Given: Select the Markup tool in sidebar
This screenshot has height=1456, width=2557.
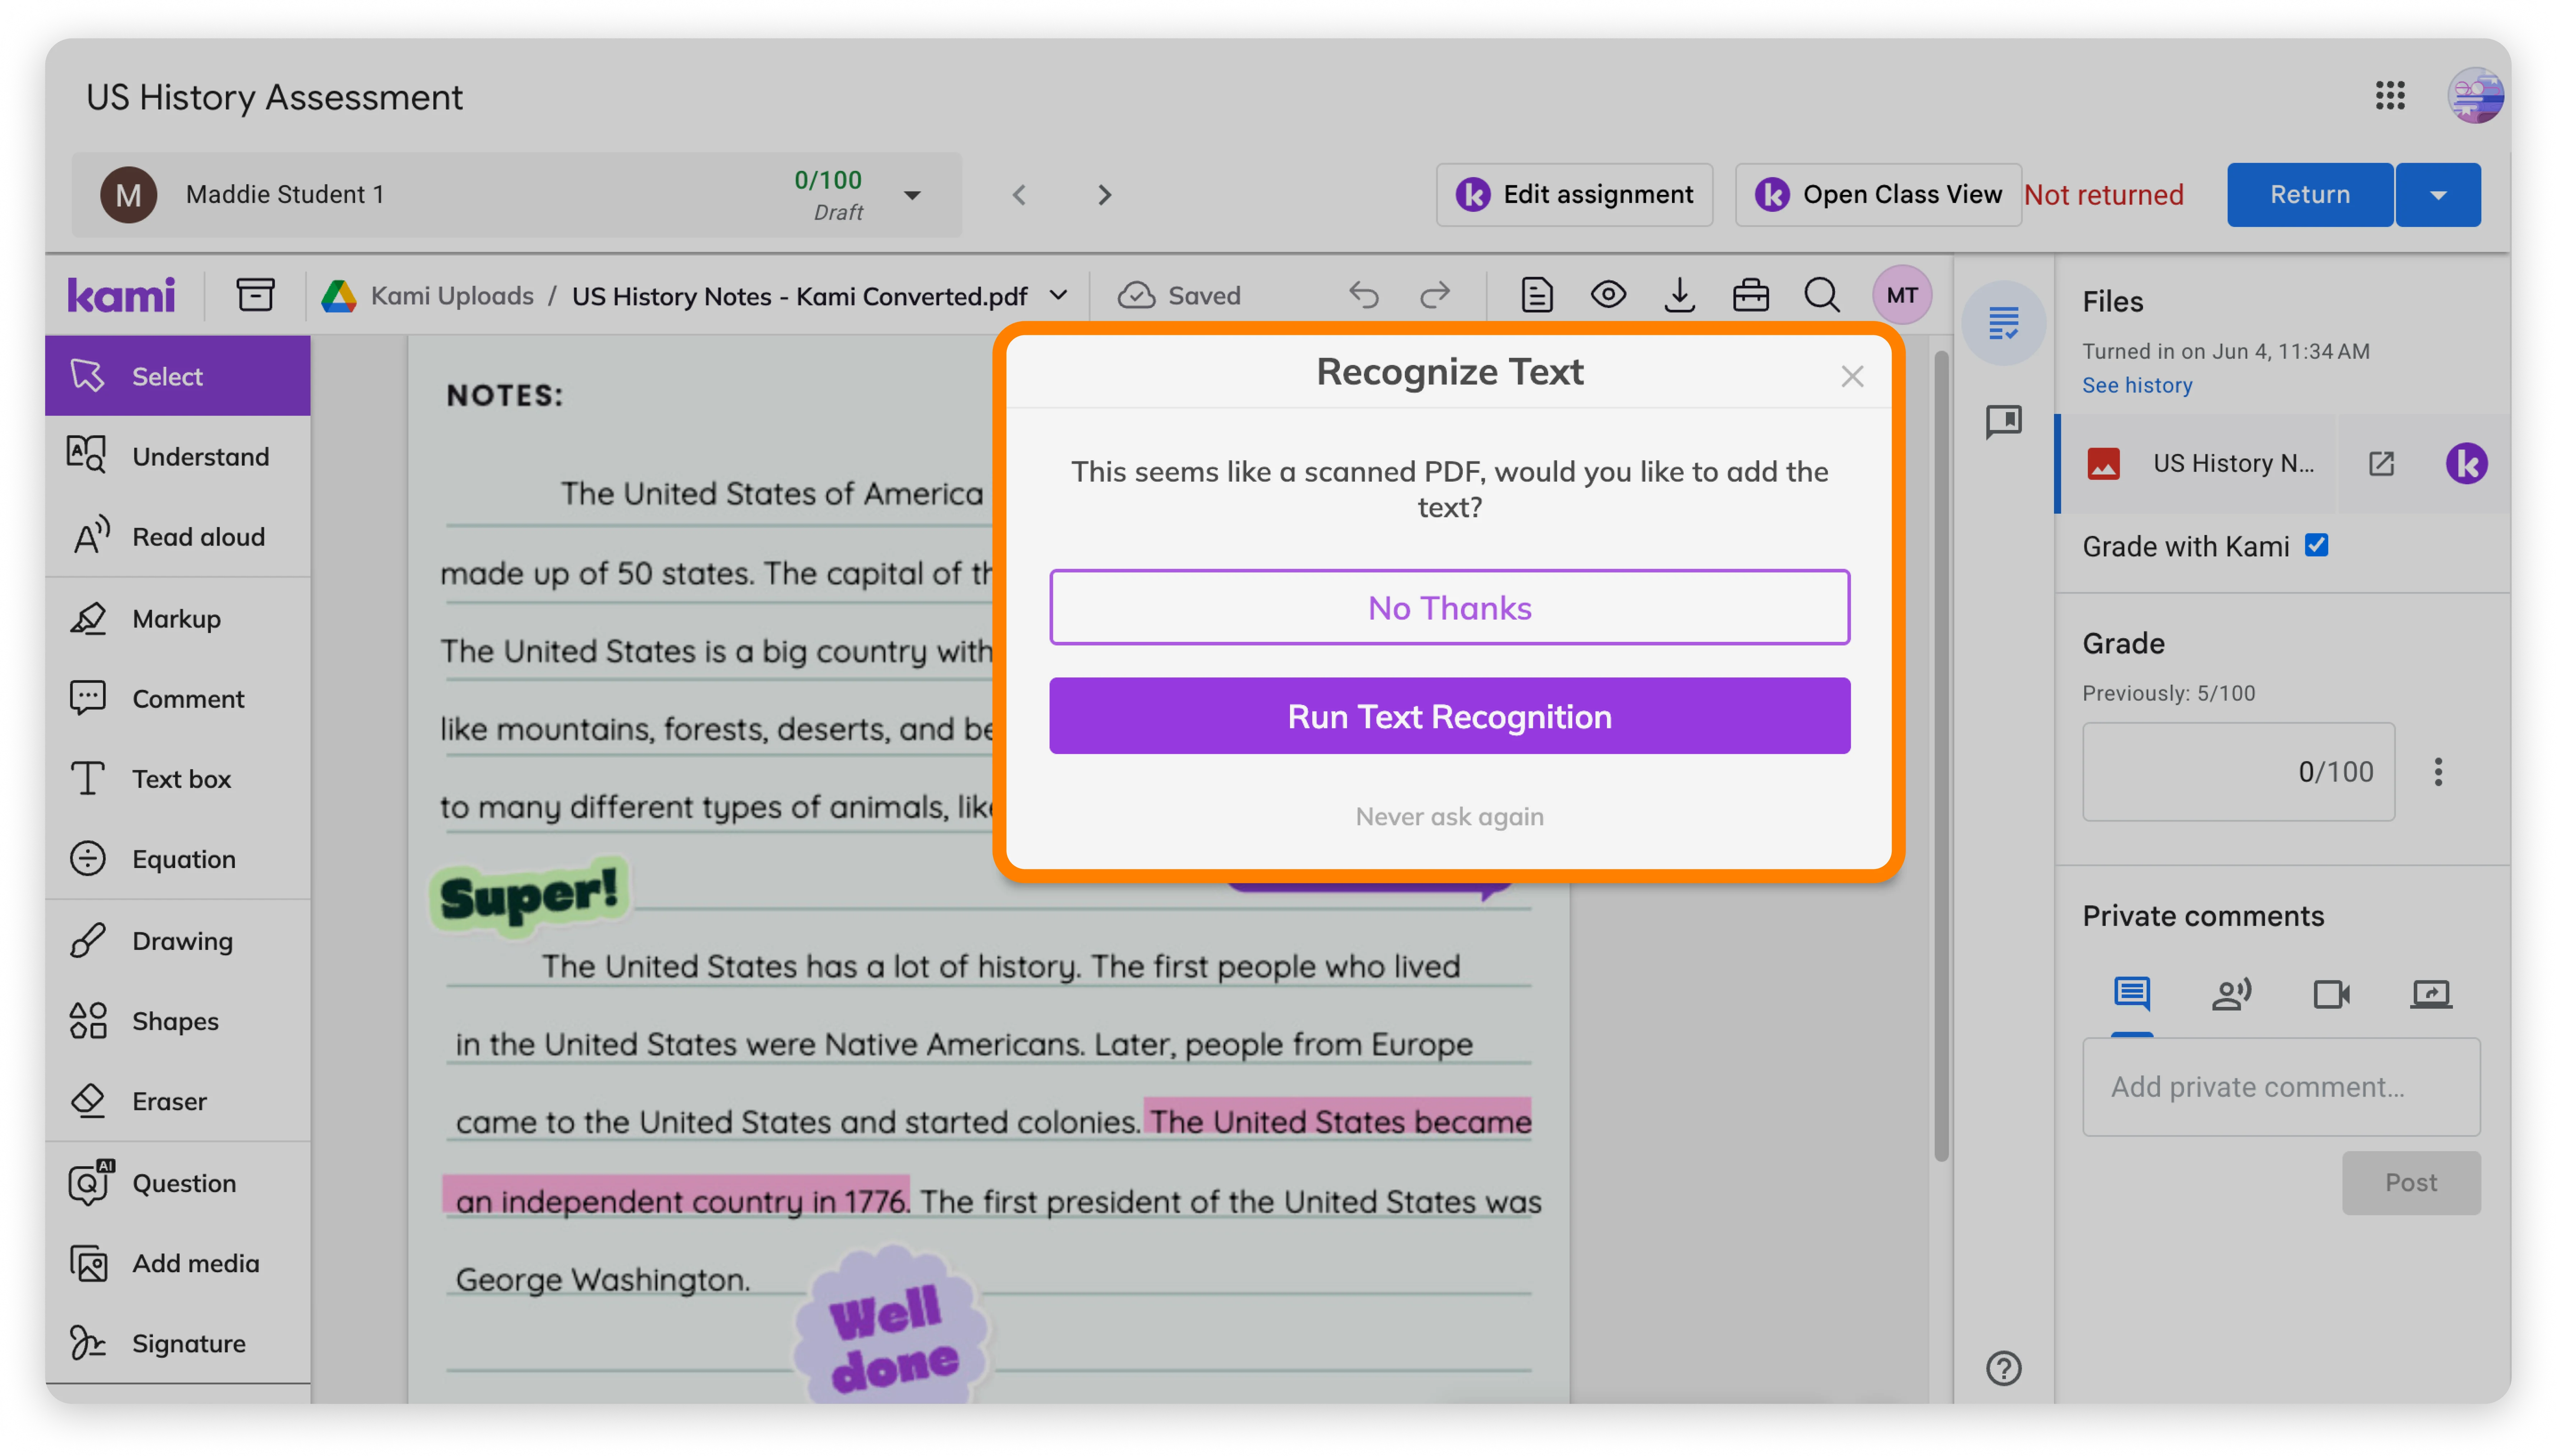Looking at the screenshot, I should [178, 618].
